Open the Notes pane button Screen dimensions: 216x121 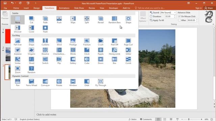click(x=132, y=119)
